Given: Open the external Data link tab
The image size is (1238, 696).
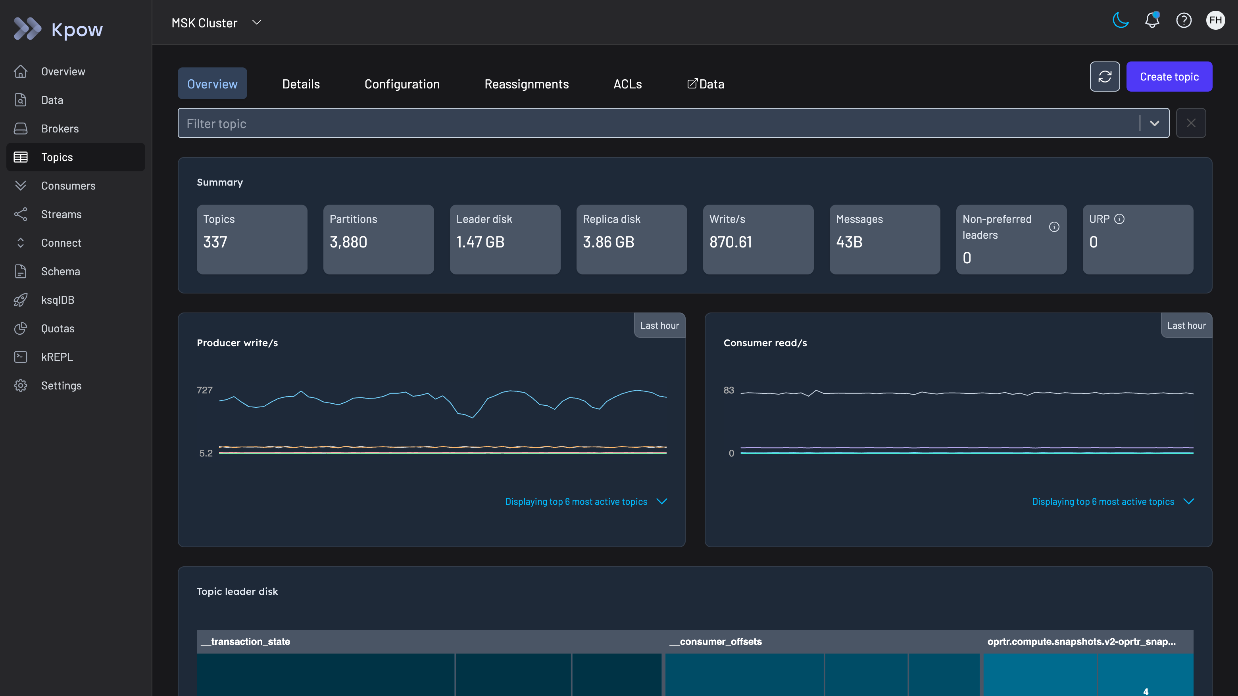Looking at the screenshot, I should point(706,84).
